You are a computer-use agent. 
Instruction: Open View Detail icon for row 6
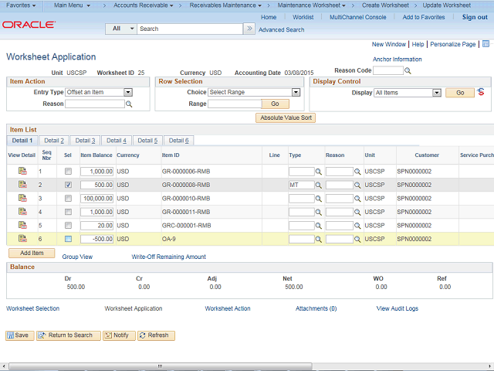[x=22, y=239]
